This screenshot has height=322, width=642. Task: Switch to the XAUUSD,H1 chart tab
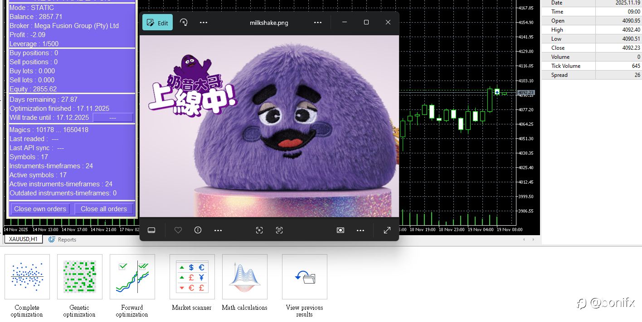tap(24, 240)
